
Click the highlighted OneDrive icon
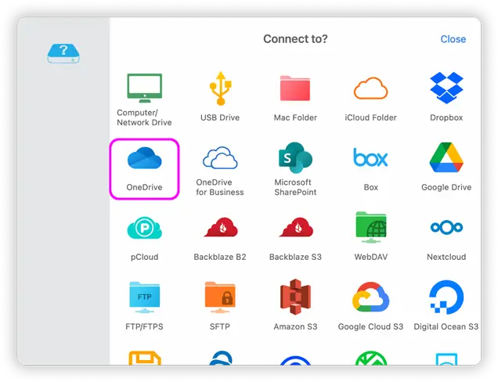(x=144, y=159)
